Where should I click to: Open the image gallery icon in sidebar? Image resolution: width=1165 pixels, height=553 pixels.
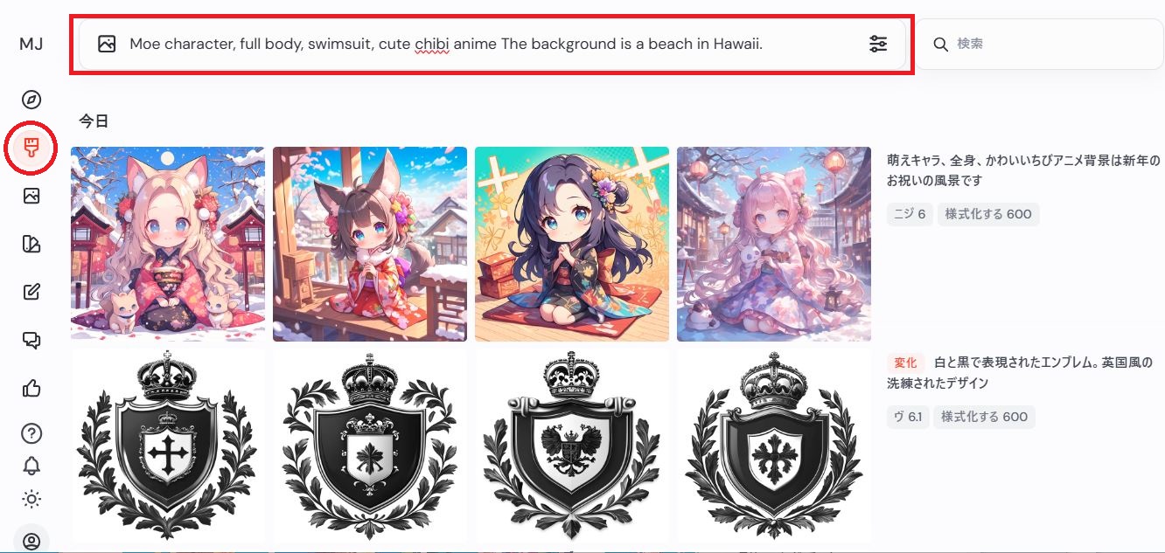click(x=31, y=196)
